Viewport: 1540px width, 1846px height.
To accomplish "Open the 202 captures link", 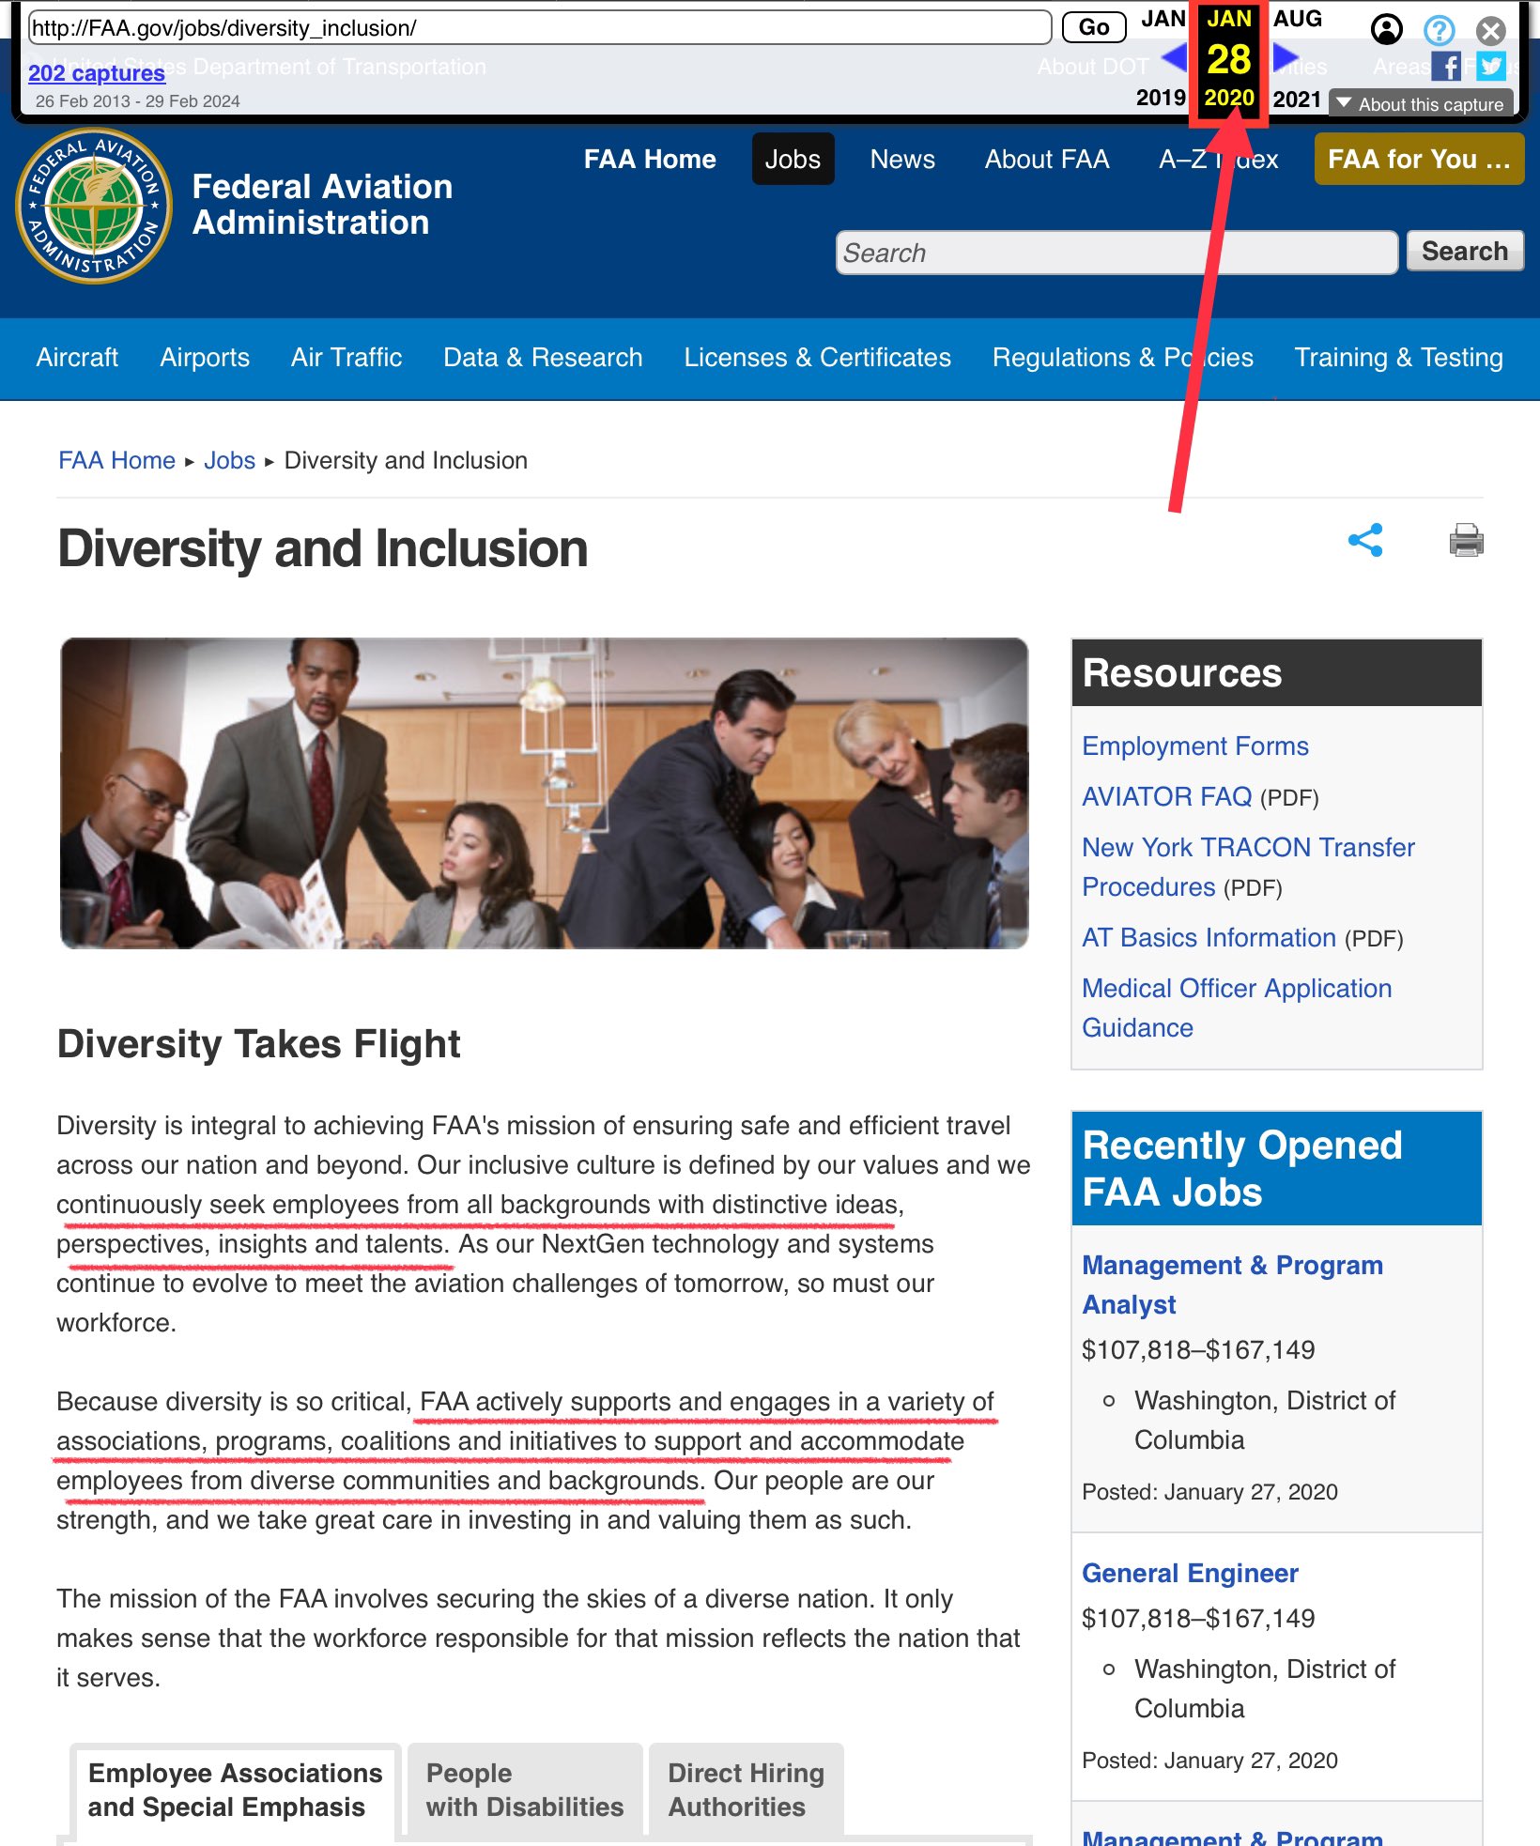I will [97, 73].
